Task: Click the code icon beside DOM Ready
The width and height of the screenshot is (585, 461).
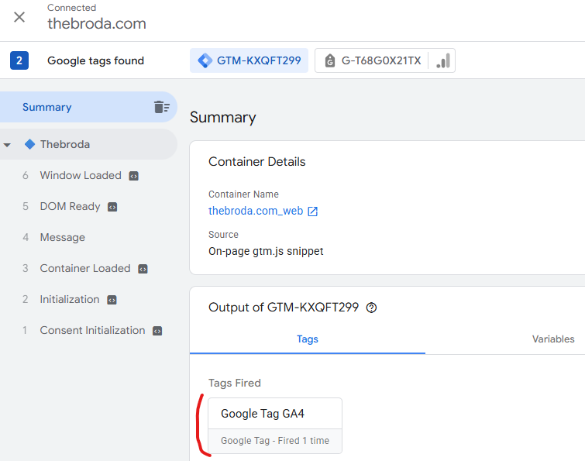Action: pyautogui.click(x=112, y=207)
